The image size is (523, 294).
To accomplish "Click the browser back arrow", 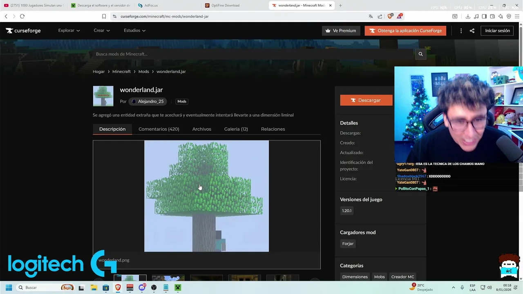I will [6, 16].
